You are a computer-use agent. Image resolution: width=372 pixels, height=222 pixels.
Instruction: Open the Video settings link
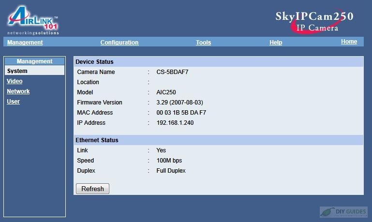click(x=15, y=81)
